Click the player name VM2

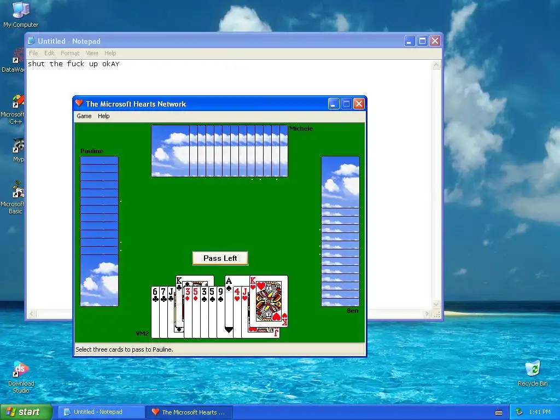click(x=142, y=334)
